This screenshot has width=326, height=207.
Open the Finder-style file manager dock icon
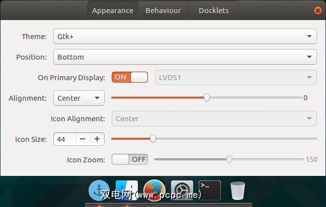tap(126, 190)
